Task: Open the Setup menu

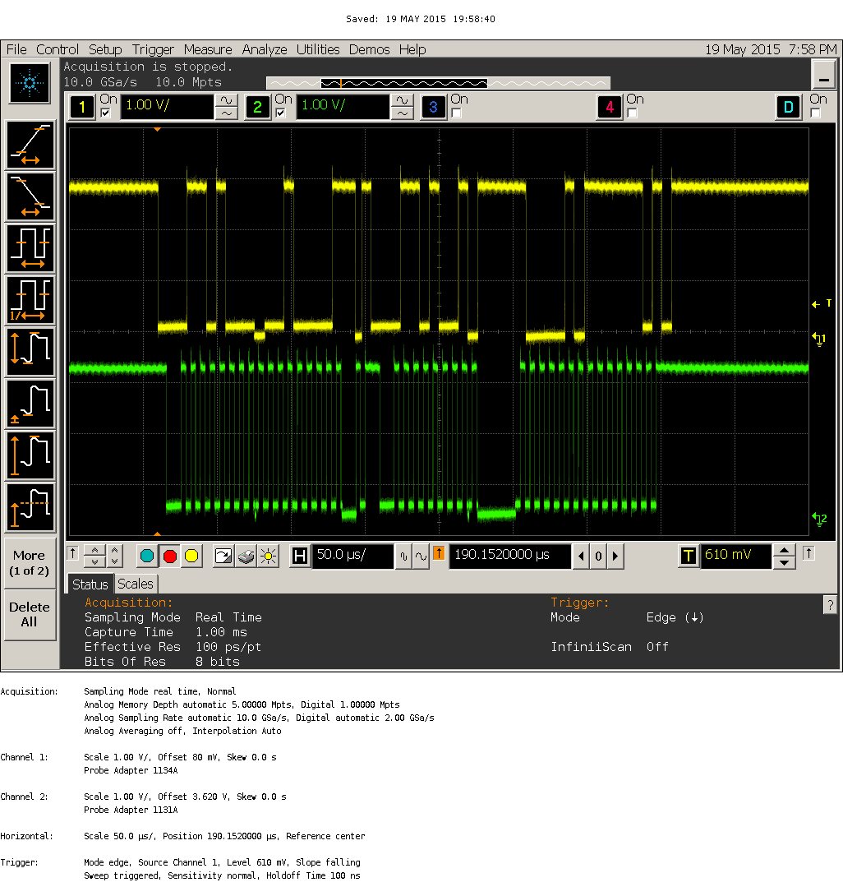Action: pos(105,49)
